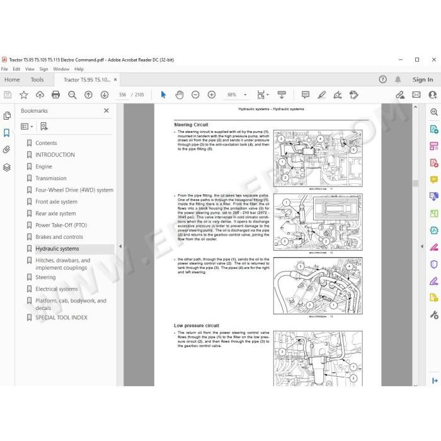Show the Layers panel
Image resolution: width=441 pixels, height=441 pixels.
pyautogui.click(x=7, y=168)
